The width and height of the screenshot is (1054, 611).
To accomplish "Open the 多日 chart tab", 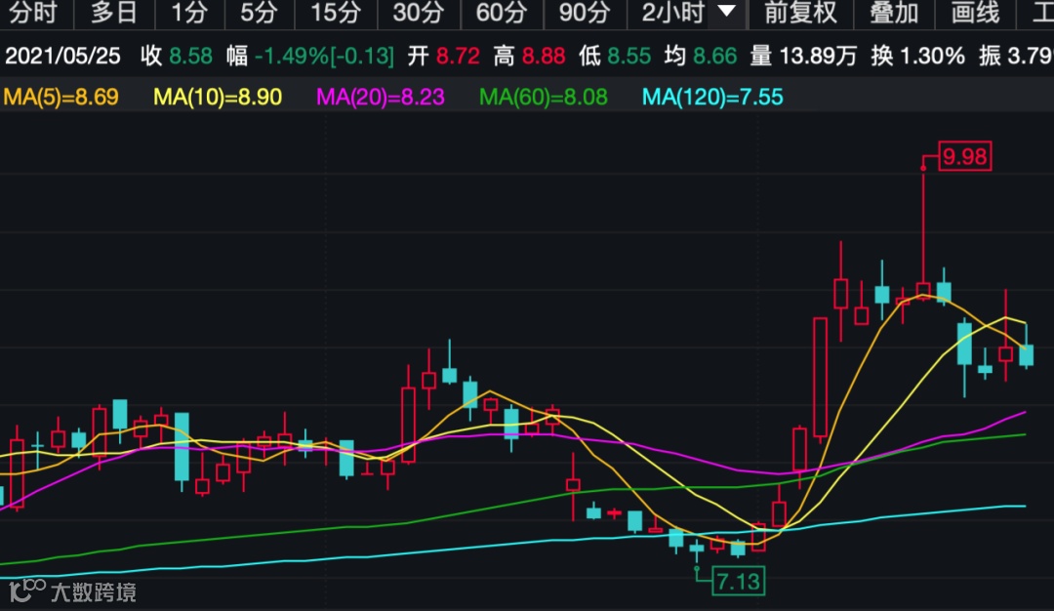I will pyautogui.click(x=113, y=13).
